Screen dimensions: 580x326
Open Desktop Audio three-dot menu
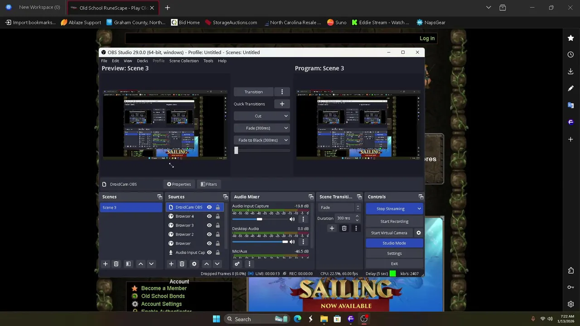pyautogui.click(x=303, y=242)
